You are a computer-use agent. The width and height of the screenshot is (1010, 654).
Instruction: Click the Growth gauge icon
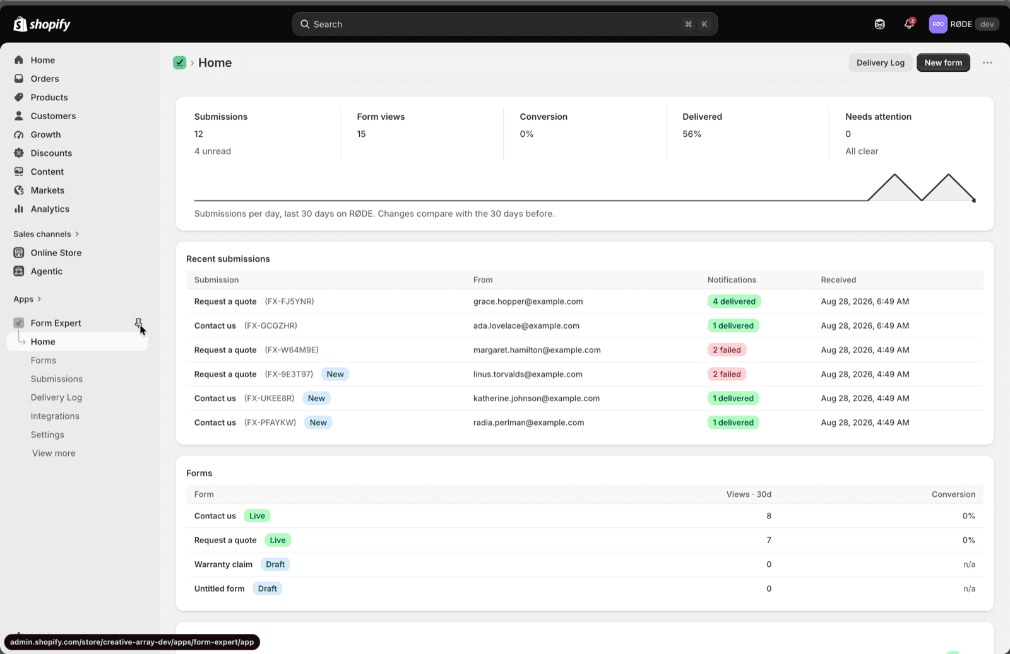click(19, 134)
